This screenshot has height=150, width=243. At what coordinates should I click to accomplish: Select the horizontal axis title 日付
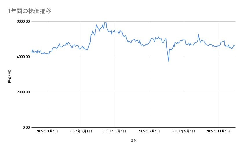click(x=133, y=140)
